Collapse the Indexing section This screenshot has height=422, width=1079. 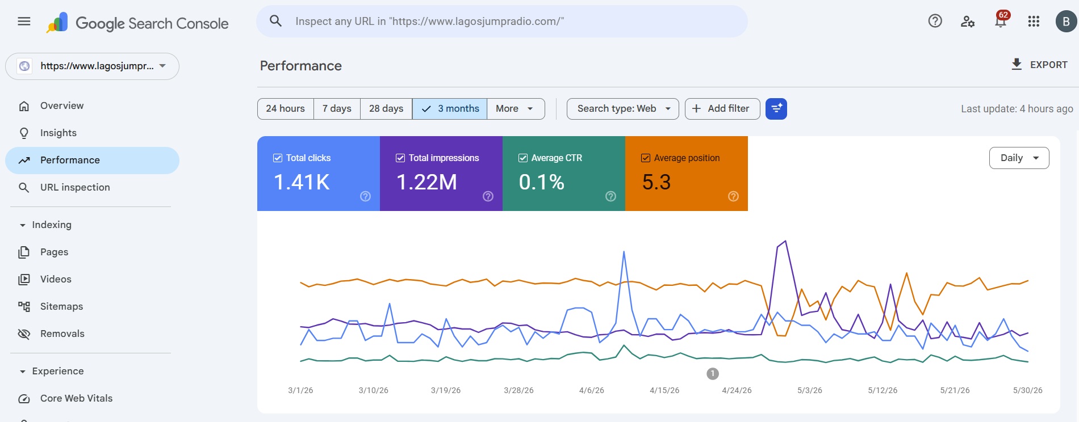tap(45, 225)
